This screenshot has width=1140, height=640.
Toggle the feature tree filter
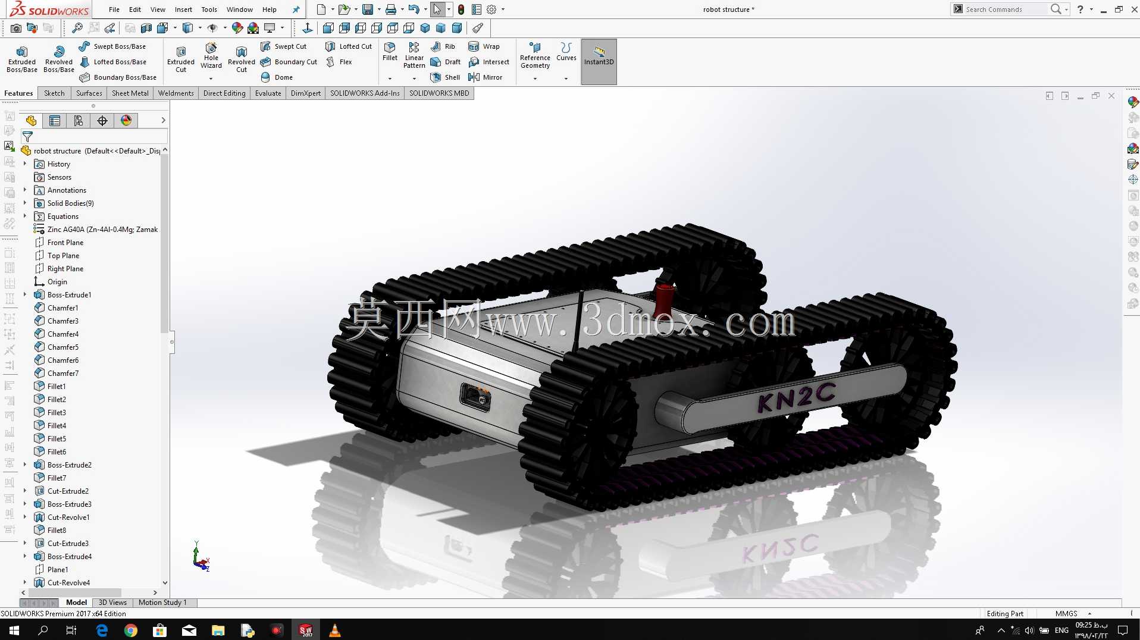[x=27, y=137]
